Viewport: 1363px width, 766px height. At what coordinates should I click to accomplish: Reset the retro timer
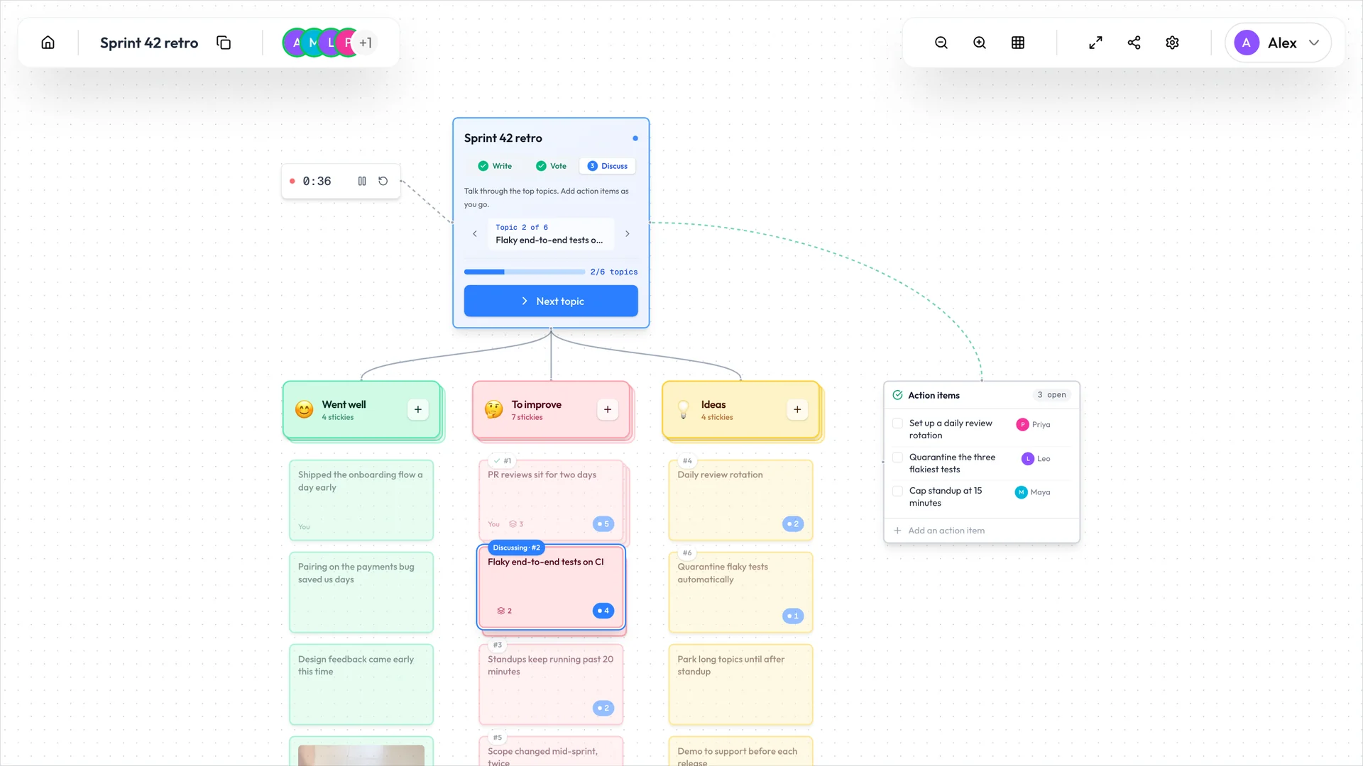pyautogui.click(x=383, y=181)
